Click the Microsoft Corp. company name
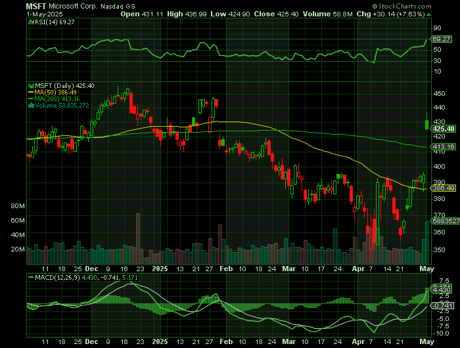The width and height of the screenshot is (460, 348). pos(73,6)
